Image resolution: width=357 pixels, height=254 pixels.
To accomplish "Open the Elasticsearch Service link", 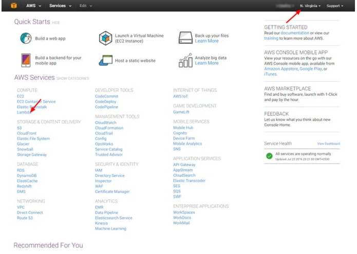I will tap(114, 218).
